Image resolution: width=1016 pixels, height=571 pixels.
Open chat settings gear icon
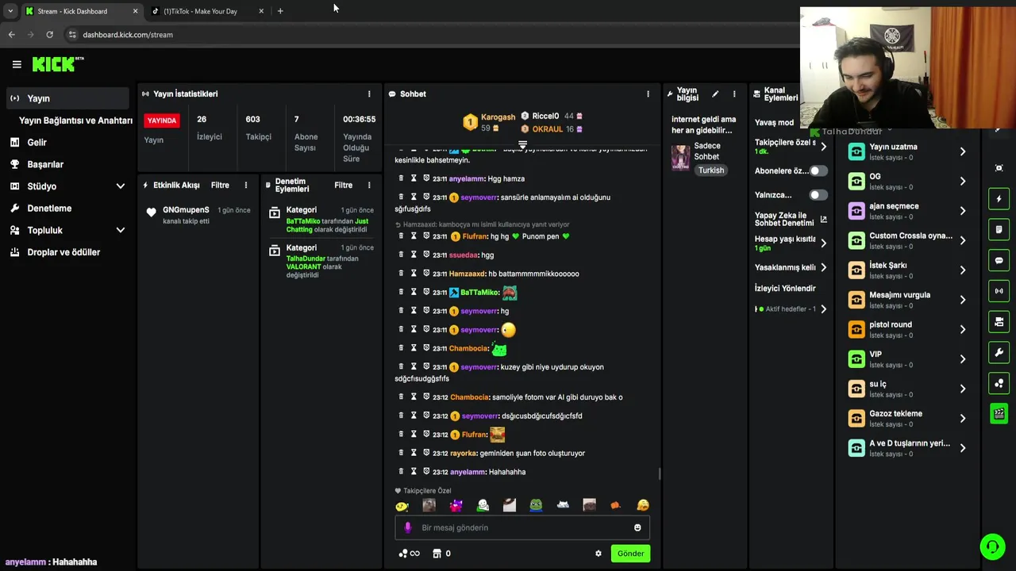[x=598, y=554]
